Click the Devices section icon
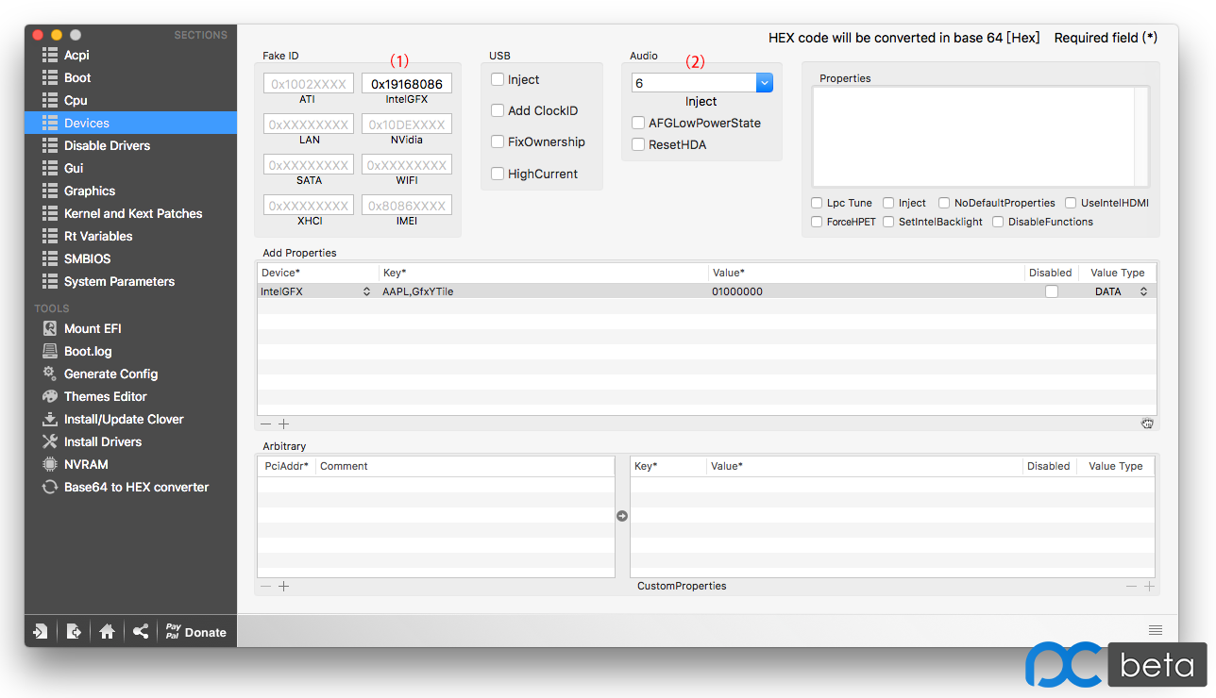 pos(50,123)
